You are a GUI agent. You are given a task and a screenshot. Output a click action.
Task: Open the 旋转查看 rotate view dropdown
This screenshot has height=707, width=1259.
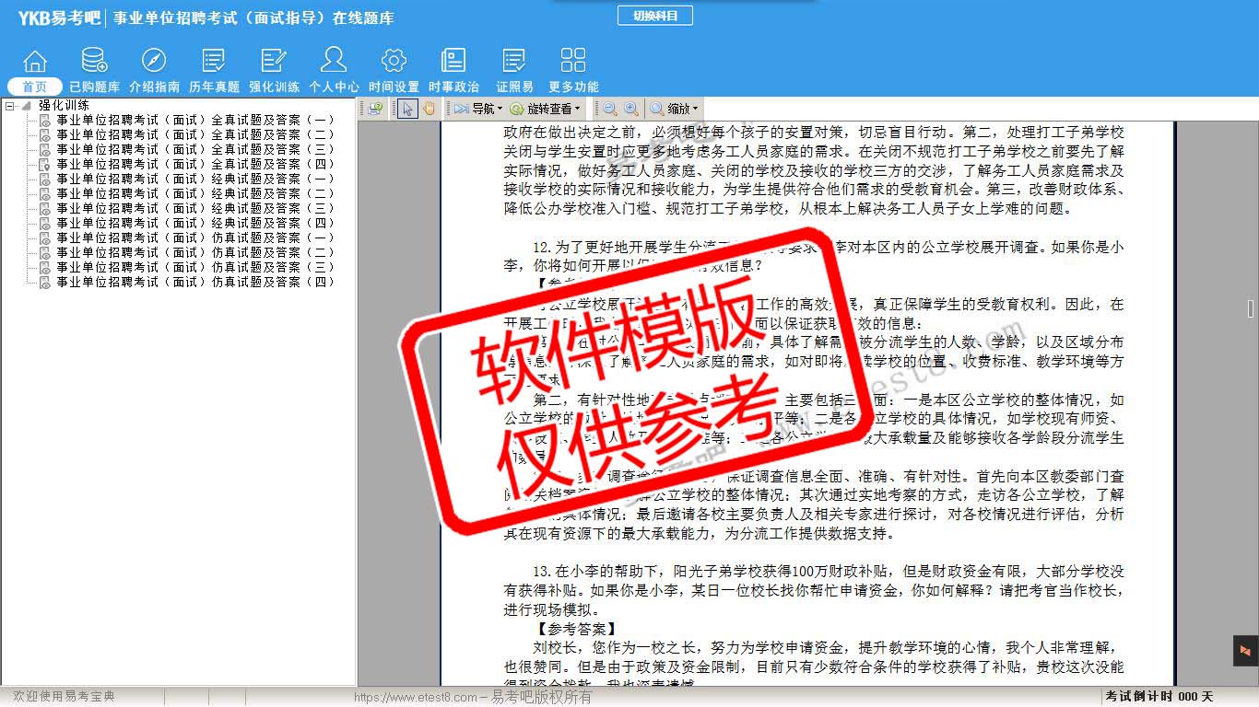click(x=546, y=109)
